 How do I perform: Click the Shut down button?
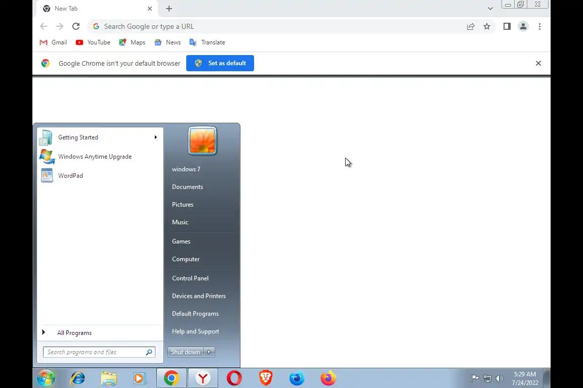pyautogui.click(x=186, y=352)
